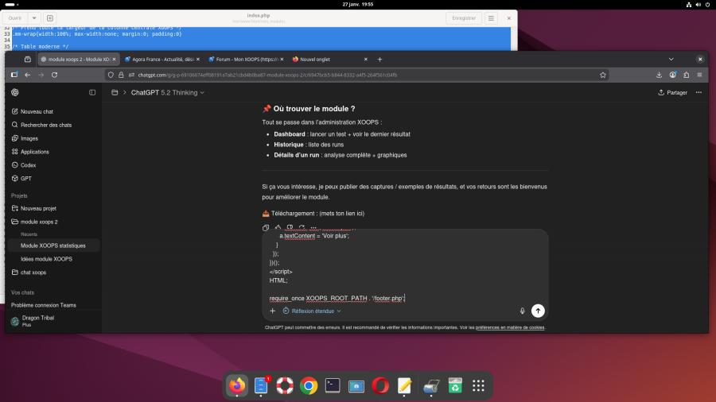Click new document icon in text editor
The image size is (716, 402).
(50, 18)
